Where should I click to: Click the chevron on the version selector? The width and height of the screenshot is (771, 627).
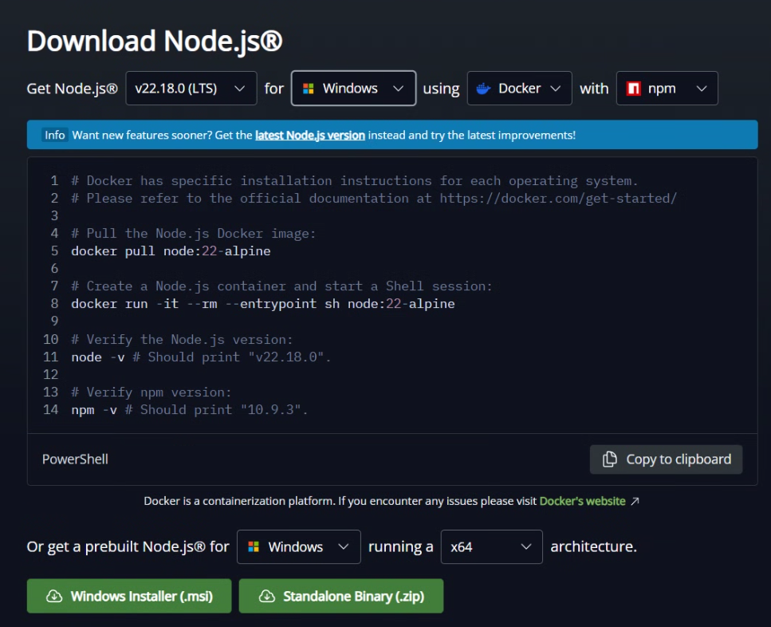pos(239,89)
